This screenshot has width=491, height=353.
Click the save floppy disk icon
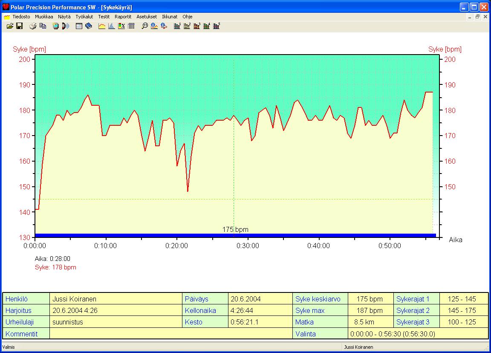click(19, 26)
